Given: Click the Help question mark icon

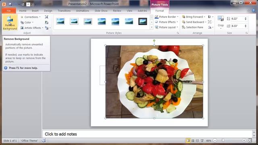Looking at the screenshot, I should pyautogui.click(x=254, y=11).
